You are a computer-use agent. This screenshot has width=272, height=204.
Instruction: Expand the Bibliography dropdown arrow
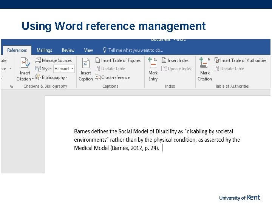click(67, 77)
